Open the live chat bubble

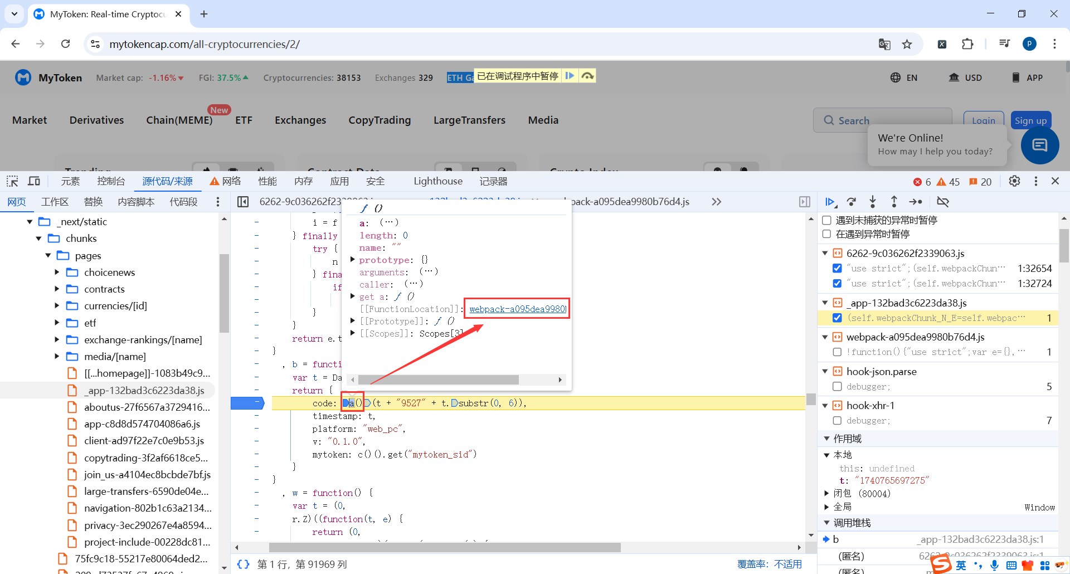tap(1040, 145)
